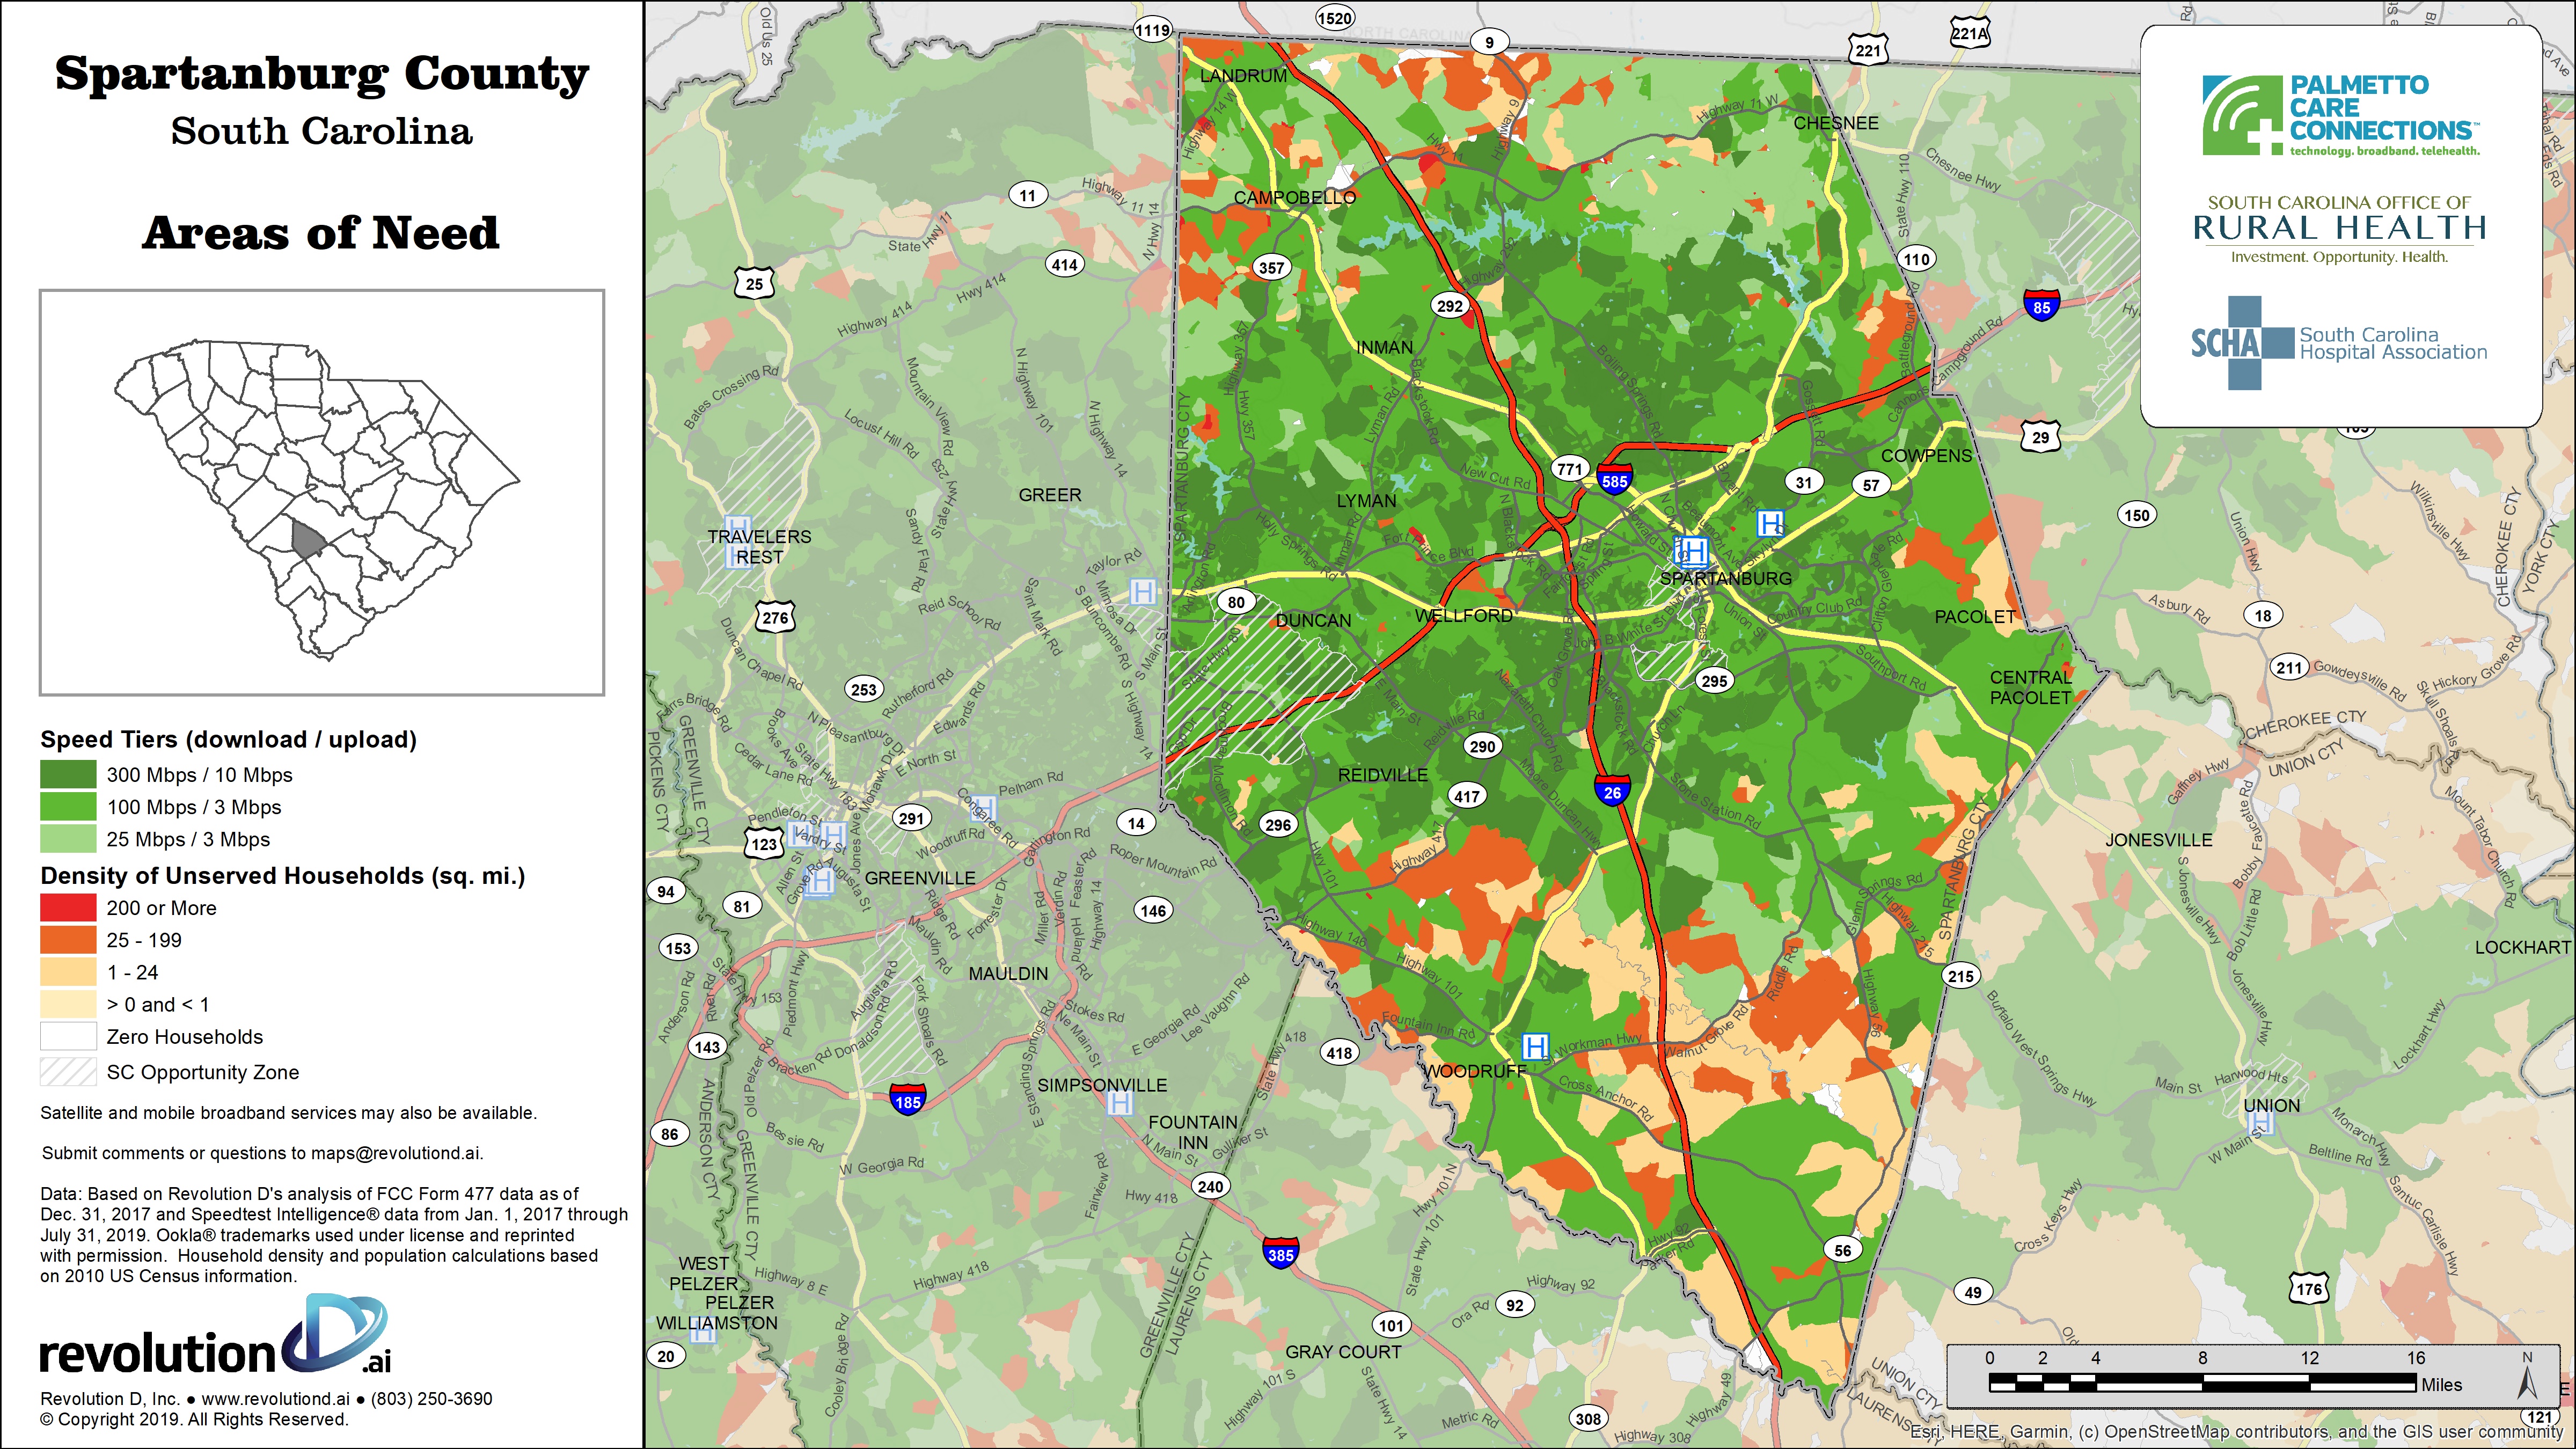The height and width of the screenshot is (1449, 2576).
Task: Click the INMAN town label
Action: tap(1384, 347)
